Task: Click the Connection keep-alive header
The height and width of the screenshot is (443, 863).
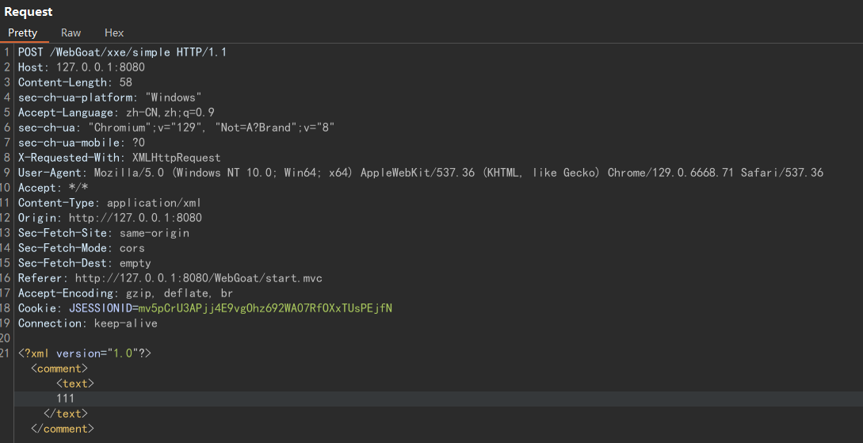Action: pos(87,323)
